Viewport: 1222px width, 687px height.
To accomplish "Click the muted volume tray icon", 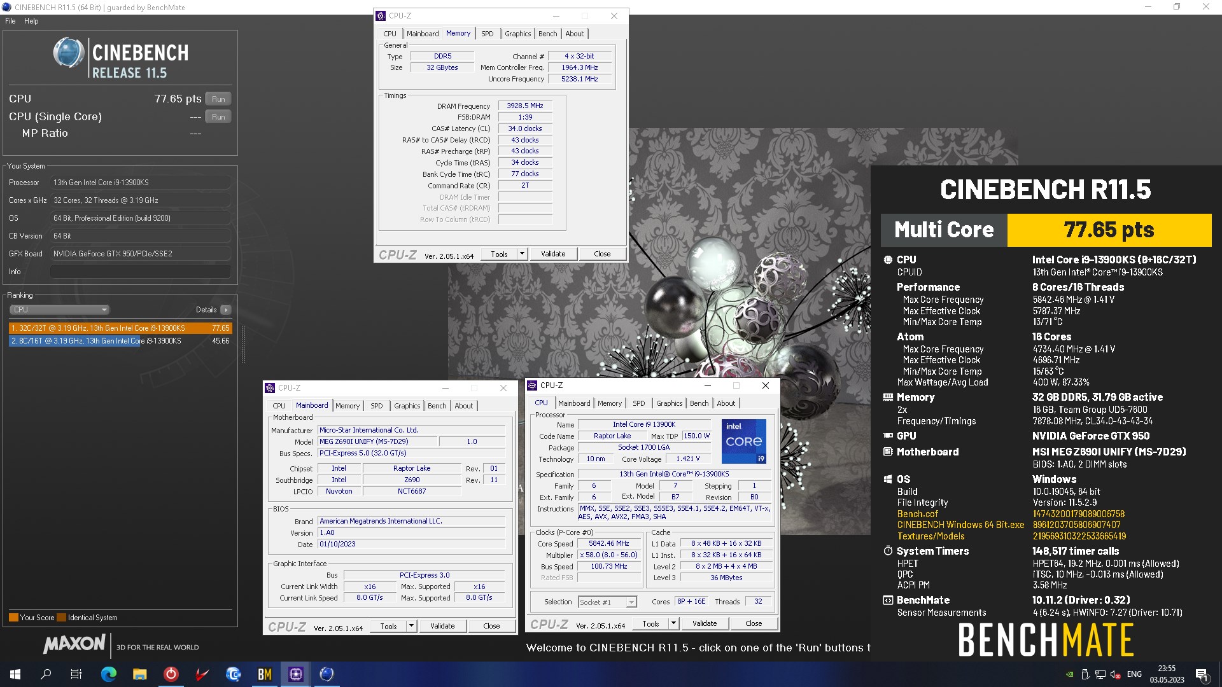I will 1115,674.
